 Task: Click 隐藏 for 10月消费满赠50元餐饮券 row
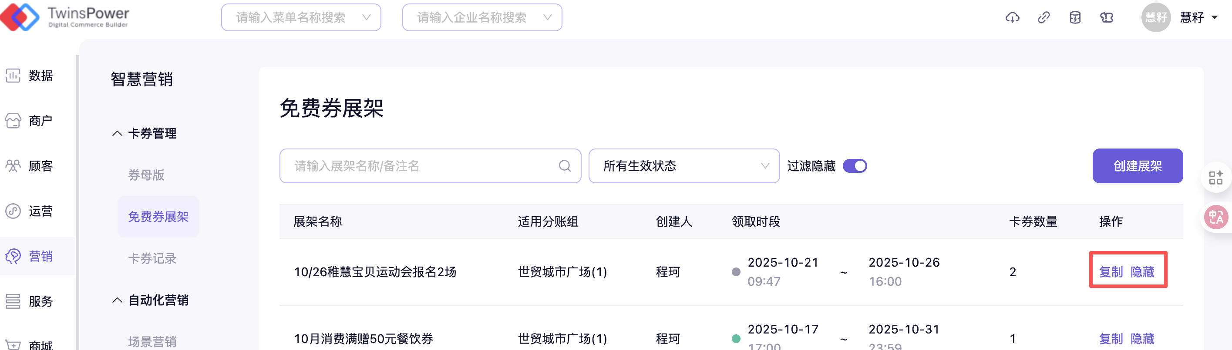(1142, 339)
